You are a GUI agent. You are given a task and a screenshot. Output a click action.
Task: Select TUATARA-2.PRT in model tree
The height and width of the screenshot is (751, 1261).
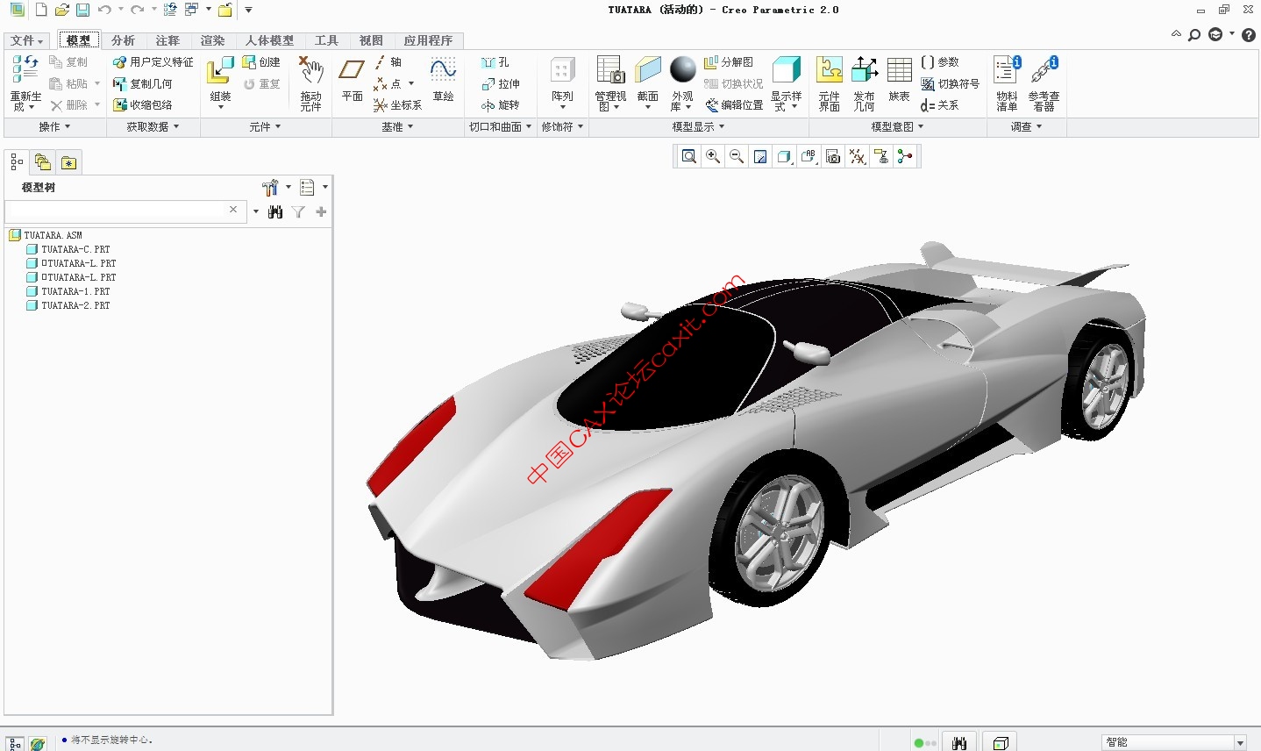68,305
